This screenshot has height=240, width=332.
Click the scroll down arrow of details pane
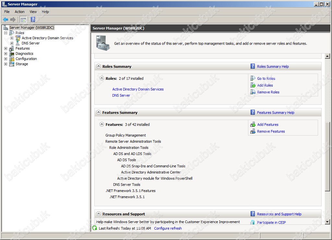327,222
